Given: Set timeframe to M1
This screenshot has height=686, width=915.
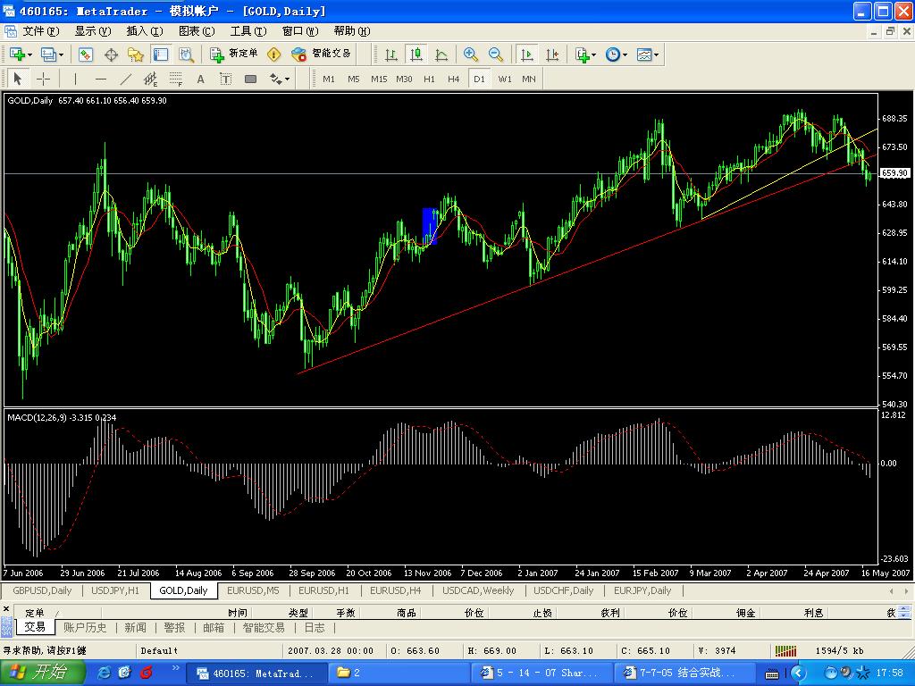Looking at the screenshot, I should click(329, 79).
